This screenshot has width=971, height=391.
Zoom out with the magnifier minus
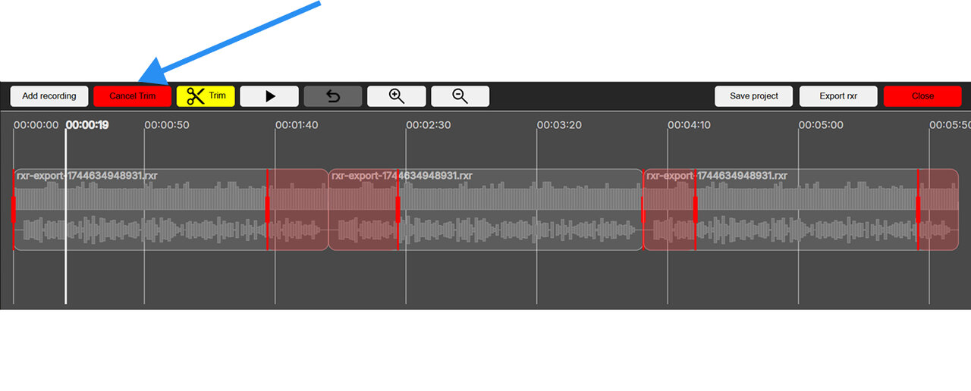pyautogui.click(x=460, y=96)
